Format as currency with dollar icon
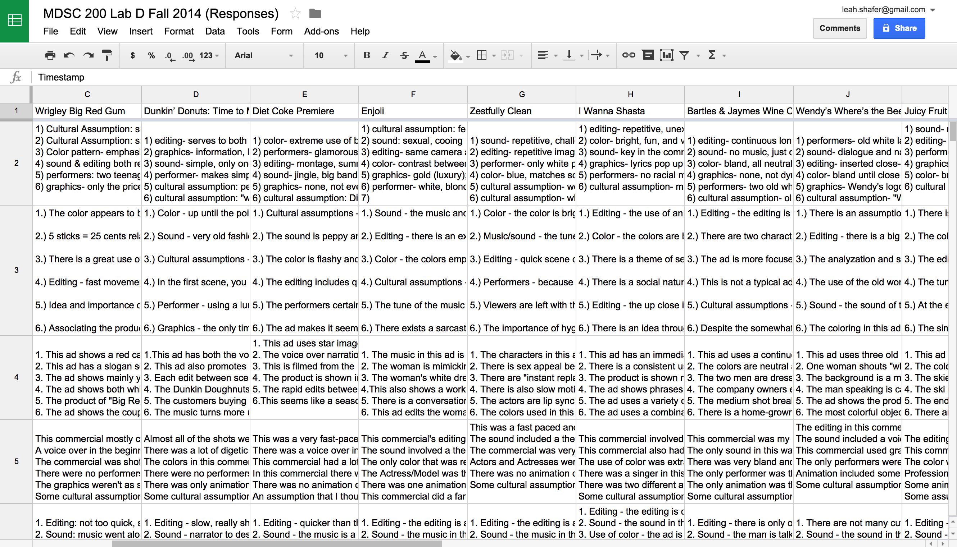Viewport: 957px width, 547px height. pos(132,56)
